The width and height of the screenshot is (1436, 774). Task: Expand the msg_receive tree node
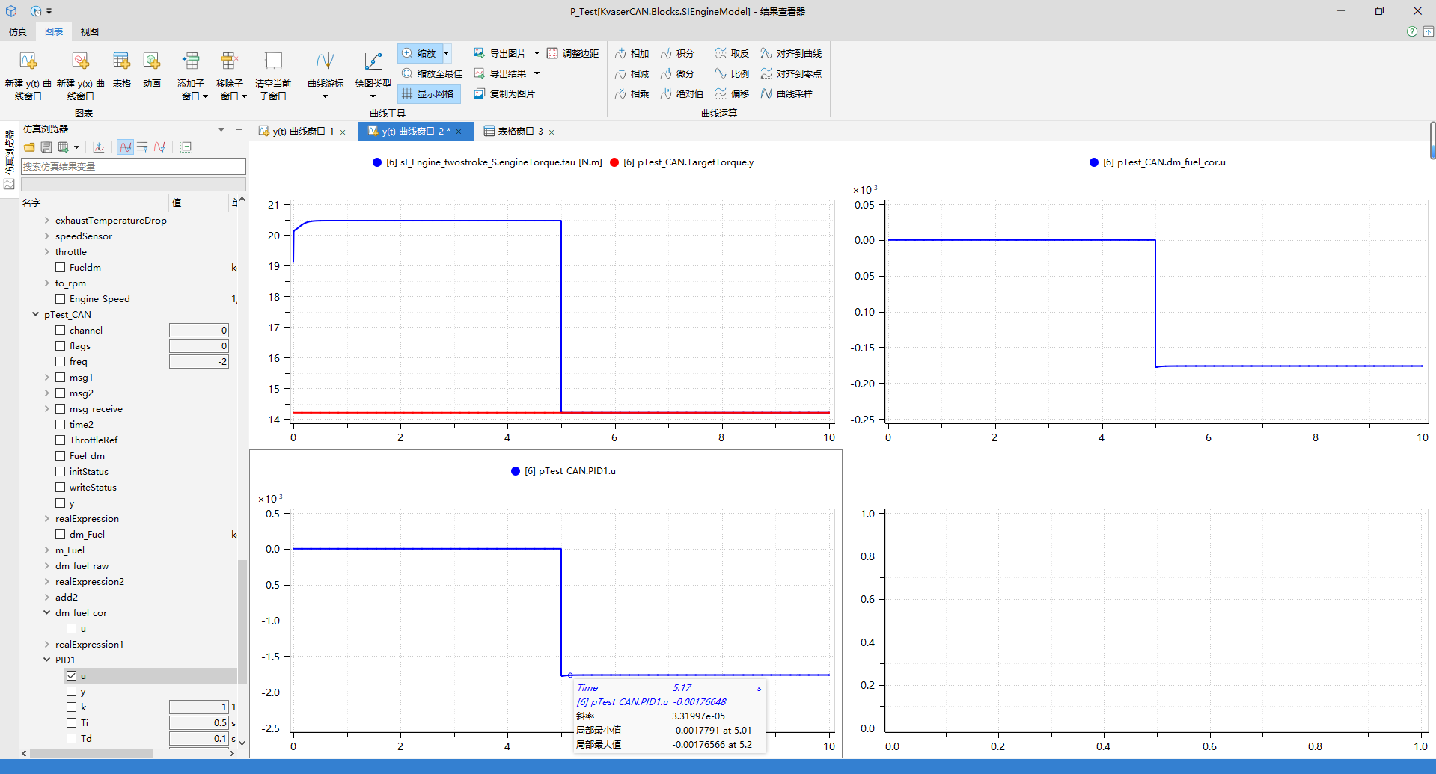pos(46,408)
